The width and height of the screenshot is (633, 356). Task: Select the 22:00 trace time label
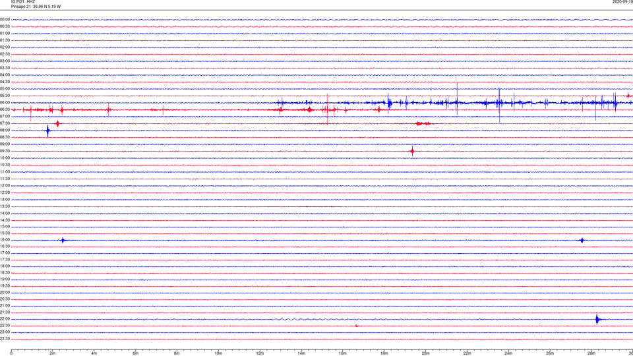click(5, 319)
